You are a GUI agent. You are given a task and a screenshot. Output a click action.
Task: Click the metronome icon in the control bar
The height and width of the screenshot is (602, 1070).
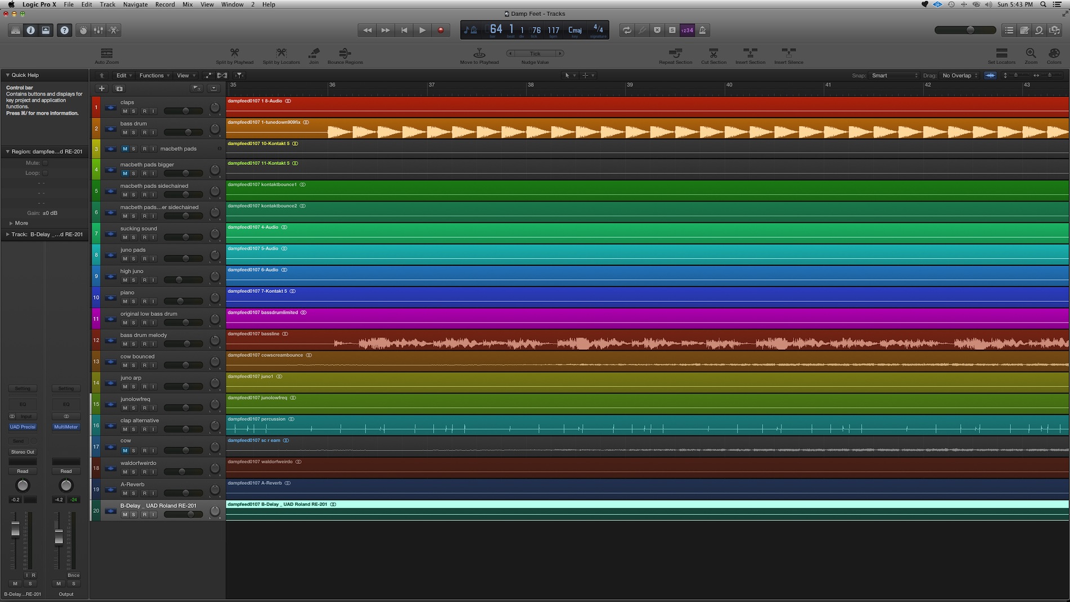(x=702, y=30)
